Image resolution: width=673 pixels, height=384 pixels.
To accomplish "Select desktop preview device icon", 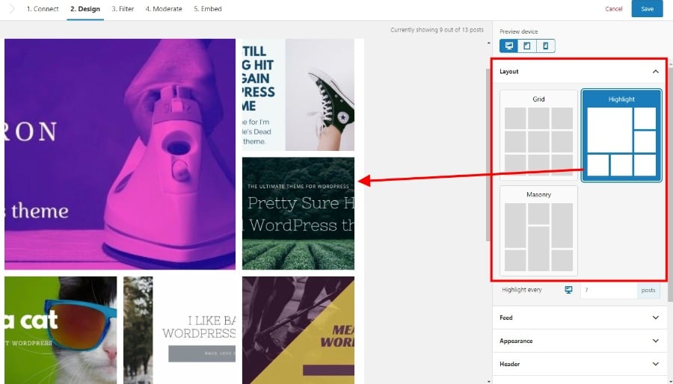I will (508, 46).
